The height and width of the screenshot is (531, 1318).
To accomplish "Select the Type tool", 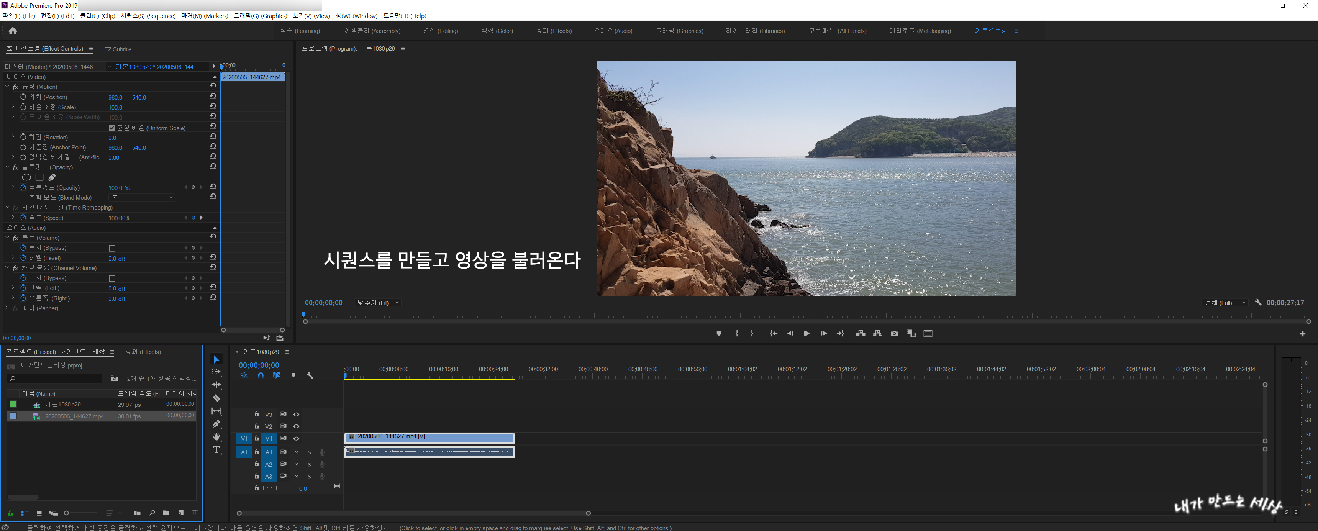I will (x=216, y=450).
